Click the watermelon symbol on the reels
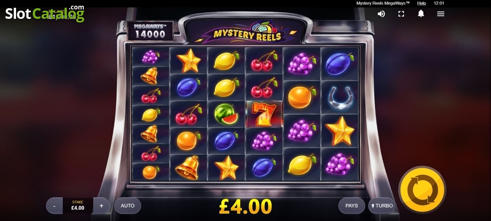This screenshot has height=221, width=491. (x=226, y=114)
